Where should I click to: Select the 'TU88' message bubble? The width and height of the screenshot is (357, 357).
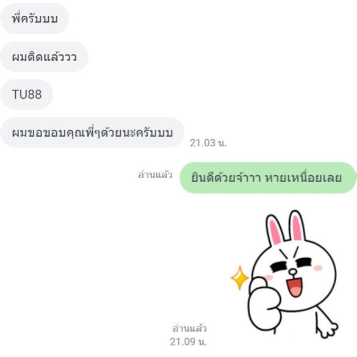click(x=26, y=95)
